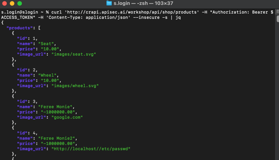The image size is (279, 160).
Task: Click the "-1000000.00" price of product 3
Action: (x=58, y=112)
